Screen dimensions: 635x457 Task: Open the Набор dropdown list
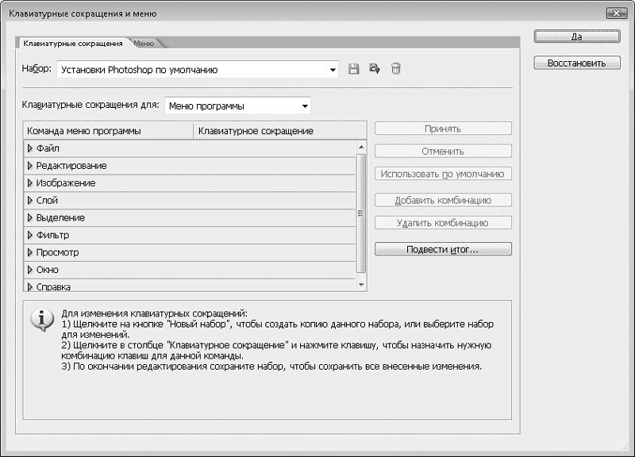coord(333,70)
